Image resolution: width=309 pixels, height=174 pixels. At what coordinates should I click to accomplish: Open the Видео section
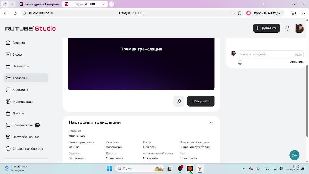[x=26, y=54]
